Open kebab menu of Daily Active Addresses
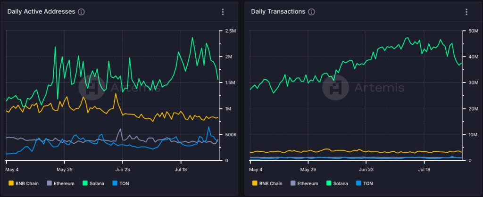This screenshot has height=197, width=483. pos(223,12)
